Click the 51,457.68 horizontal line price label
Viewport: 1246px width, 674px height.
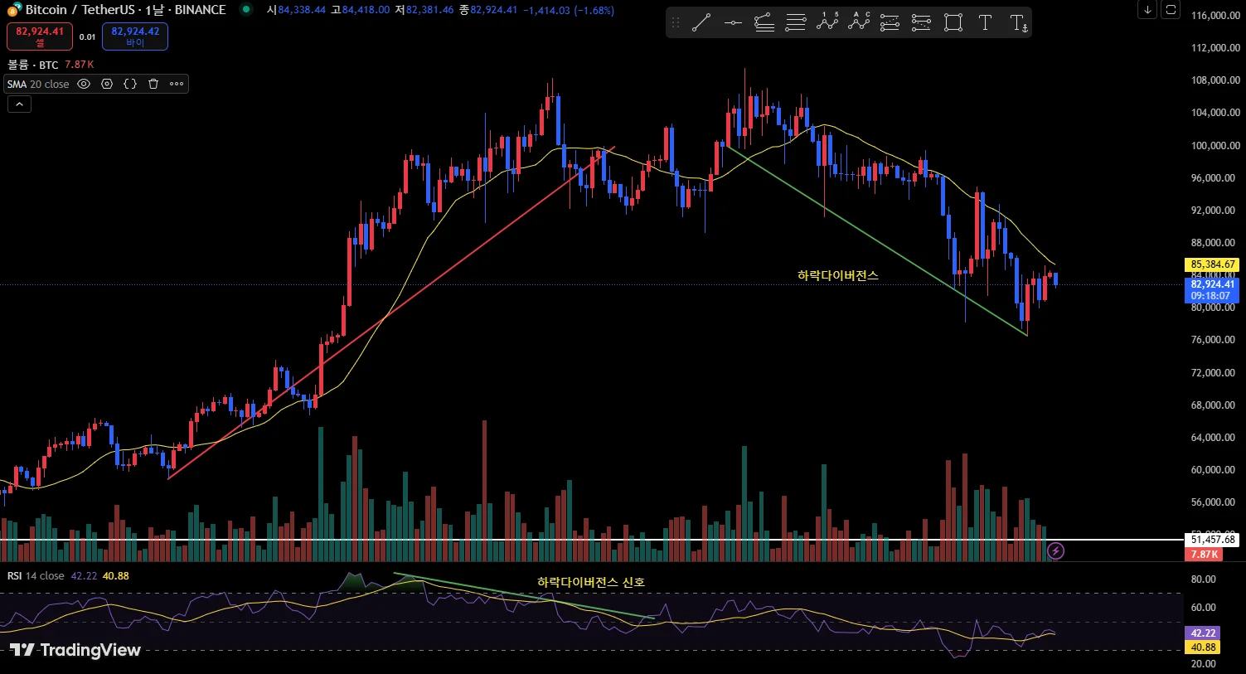click(x=1213, y=540)
